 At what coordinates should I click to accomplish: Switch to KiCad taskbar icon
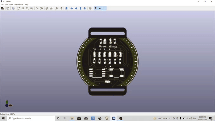point(114,118)
